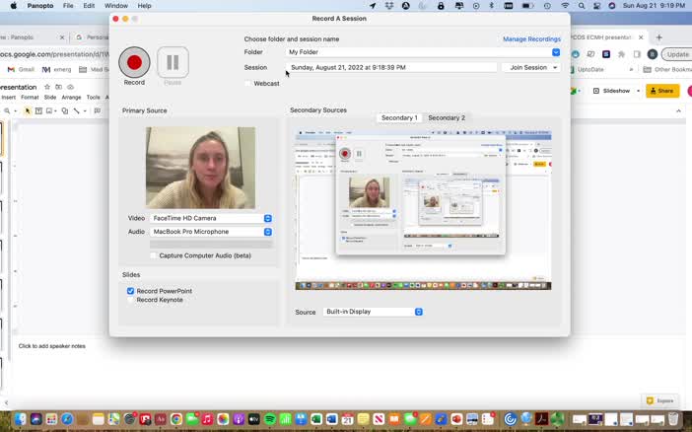
Task: Enable Capture Computer Audio (beta)
Action: tap(153, 255)
